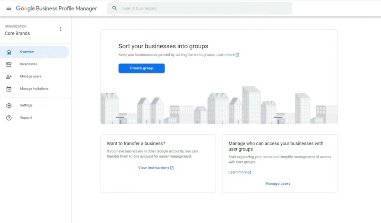Click external-link icon next to View instructions
The image size is (381, 223).
coord(172,168)
